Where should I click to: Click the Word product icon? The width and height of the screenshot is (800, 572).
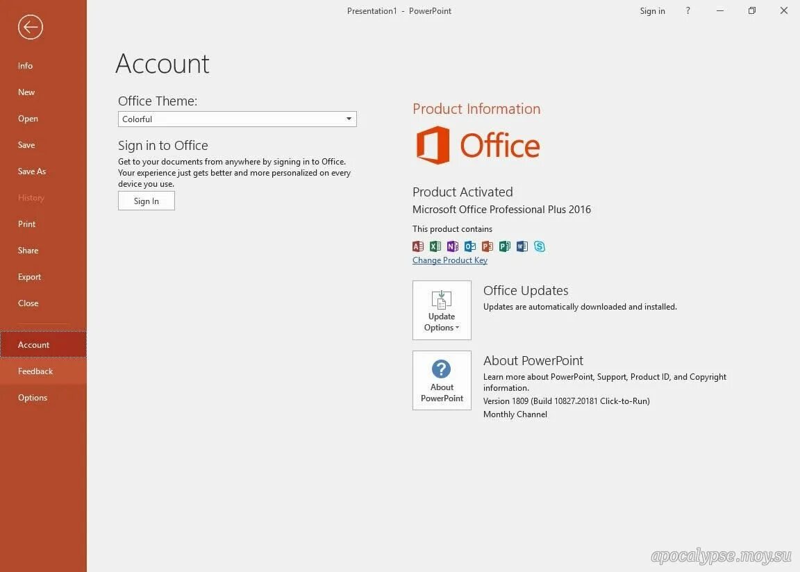522,246
